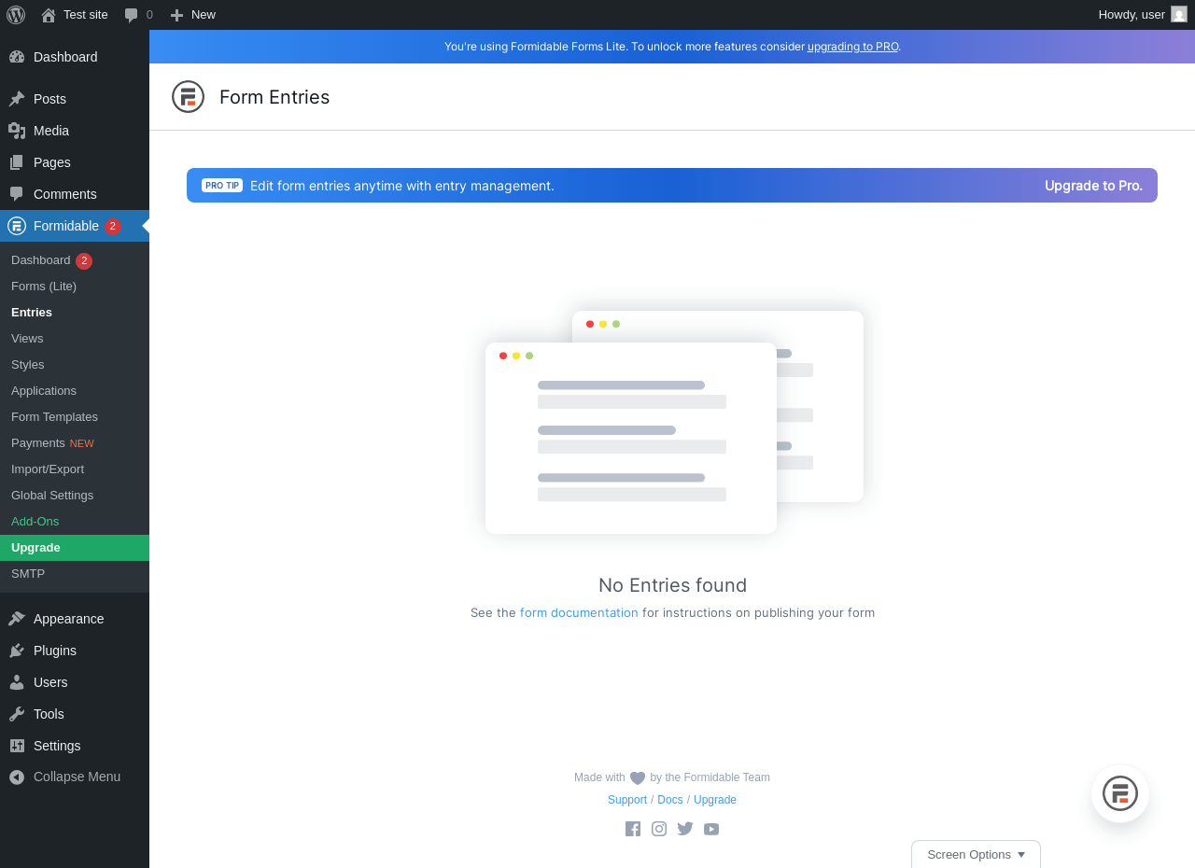Open the floating Formidable help button
The image size is (1195, 868).
point(1120,793)
